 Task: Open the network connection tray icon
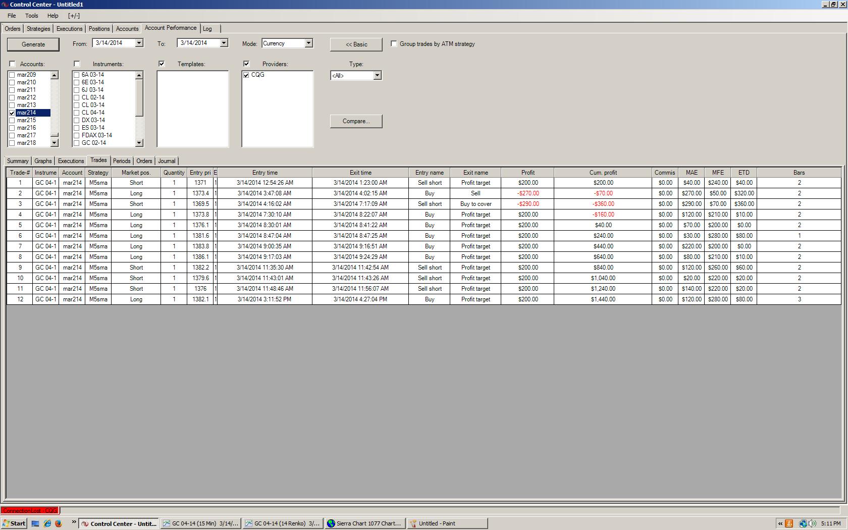coord(802,523)
